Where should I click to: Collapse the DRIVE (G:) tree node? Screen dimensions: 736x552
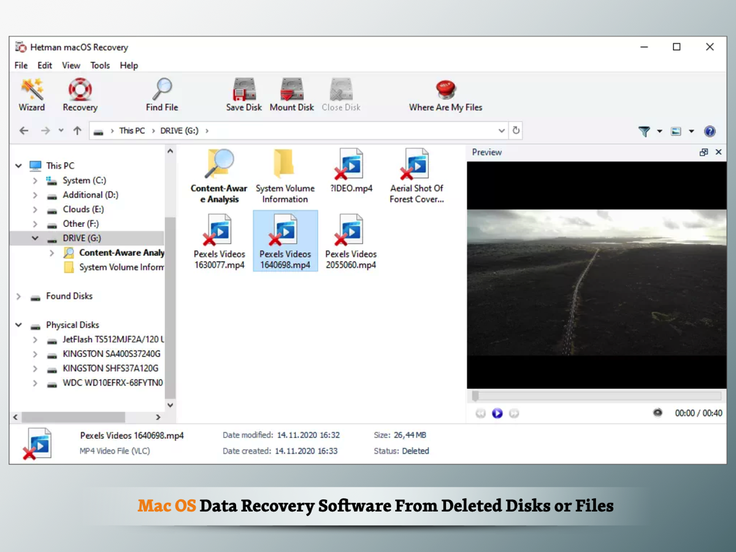coord(35,239)
